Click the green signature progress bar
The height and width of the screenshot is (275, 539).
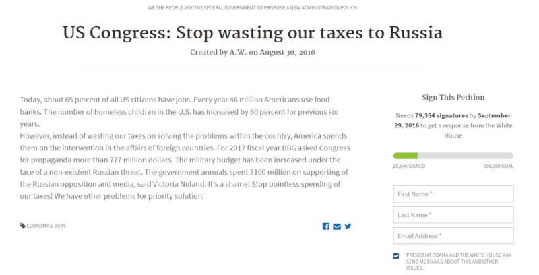point(405,156)
